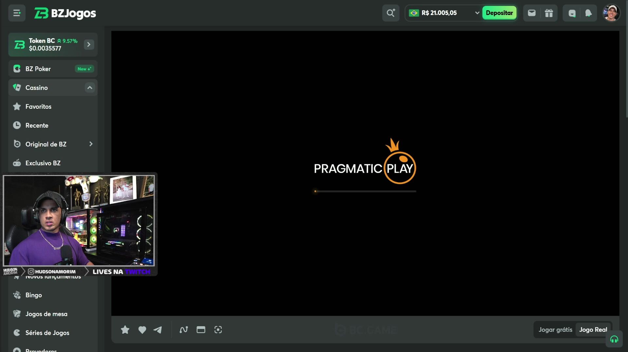Image resolution: width=628 pixels, height=352 pixels.
Task: Open Token BC details arrow
Action: click(89, 45)
